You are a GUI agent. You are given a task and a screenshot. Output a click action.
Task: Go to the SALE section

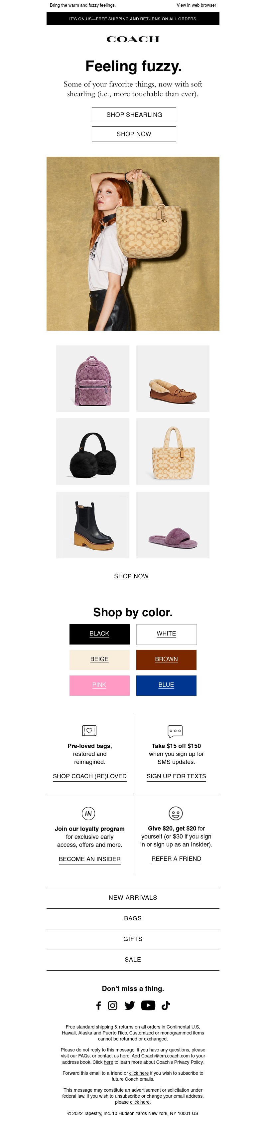pyautogui.click(x=133, y=959)
